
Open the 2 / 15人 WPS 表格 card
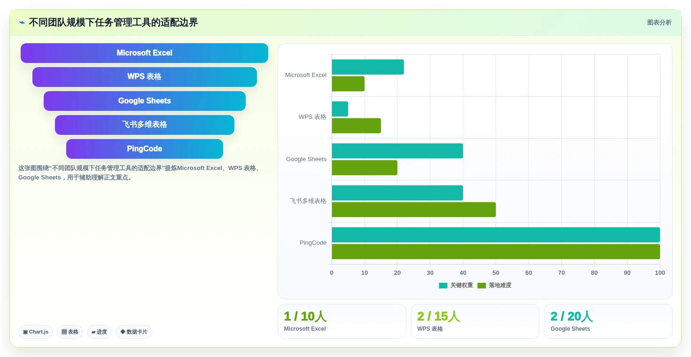475,321
